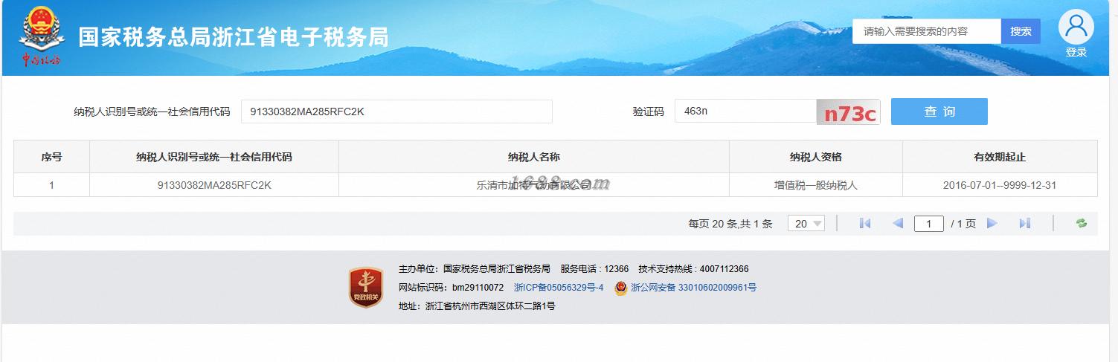Open 浙公网安备 33010602009961号 link
The image size is (1118, 362).
(x=693, y=288)
